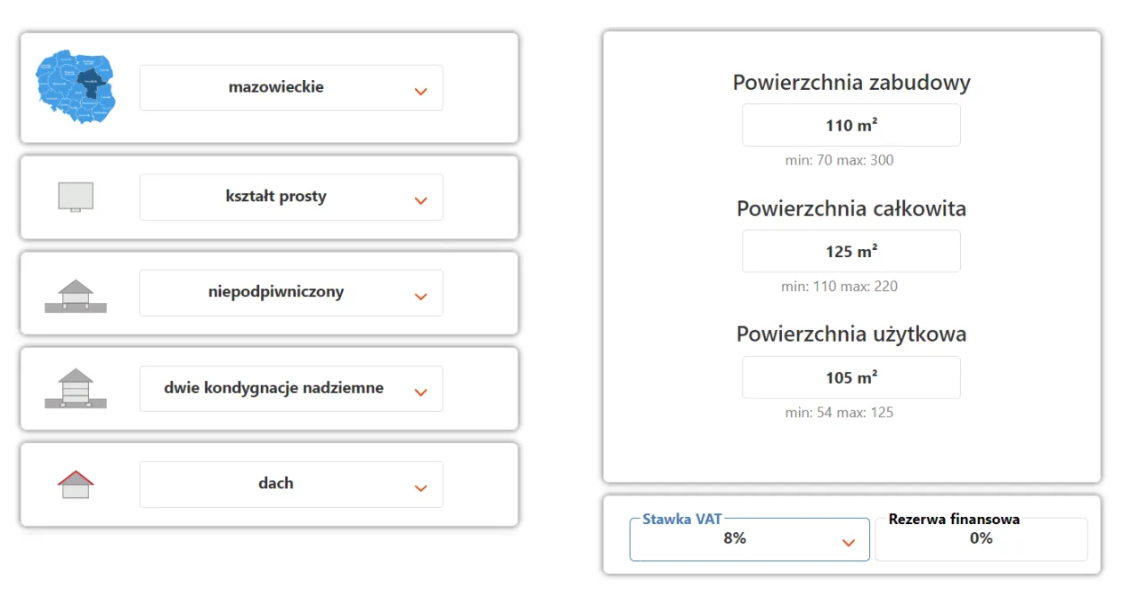Click the house without basement icon
The width and height of the screenshot is (1140, 605).
click(76, 296)
